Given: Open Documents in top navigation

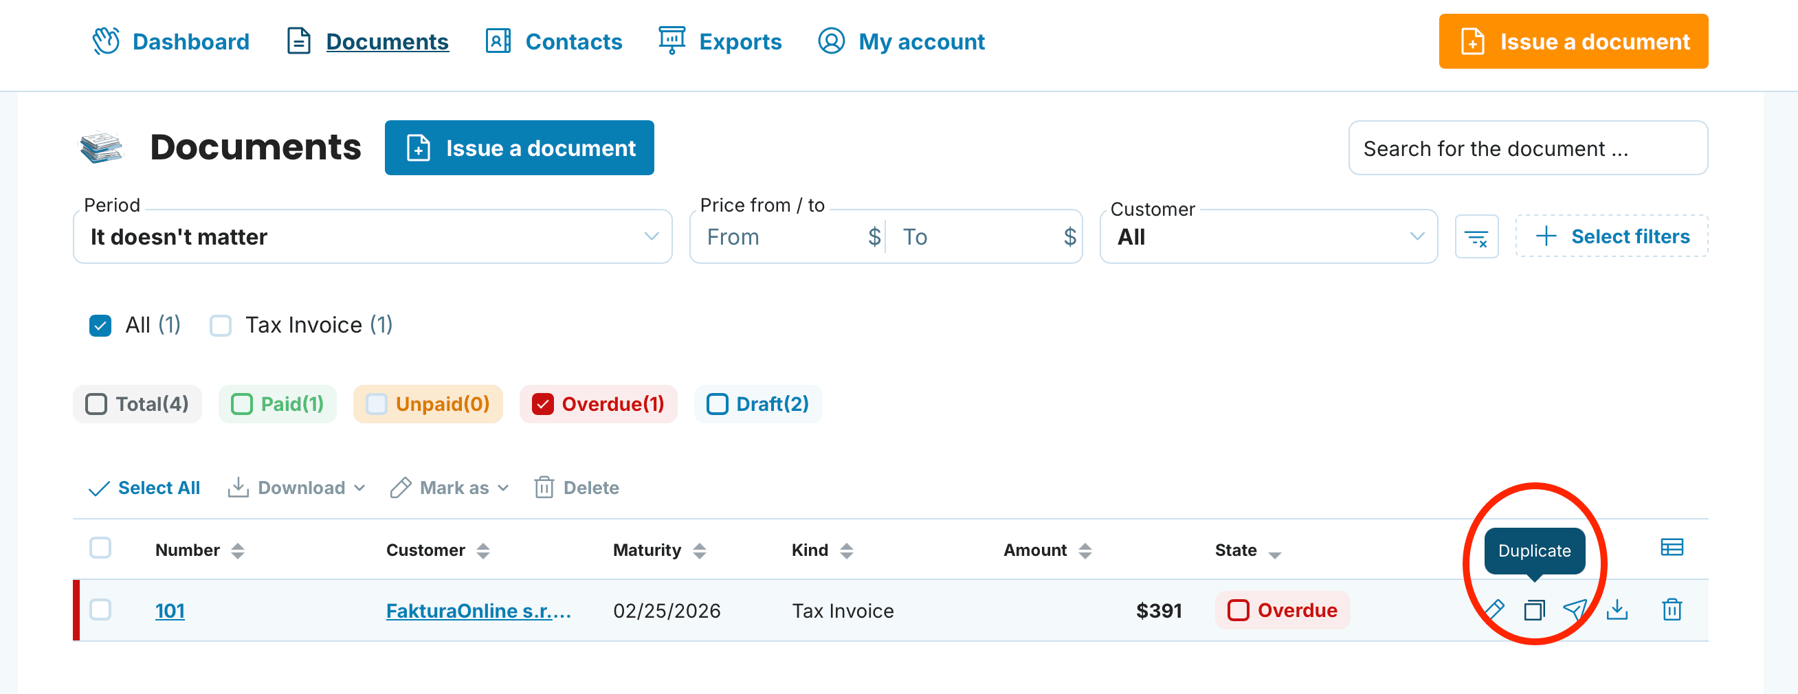Looking at the screenshot, I should click(x=368, y=42).
